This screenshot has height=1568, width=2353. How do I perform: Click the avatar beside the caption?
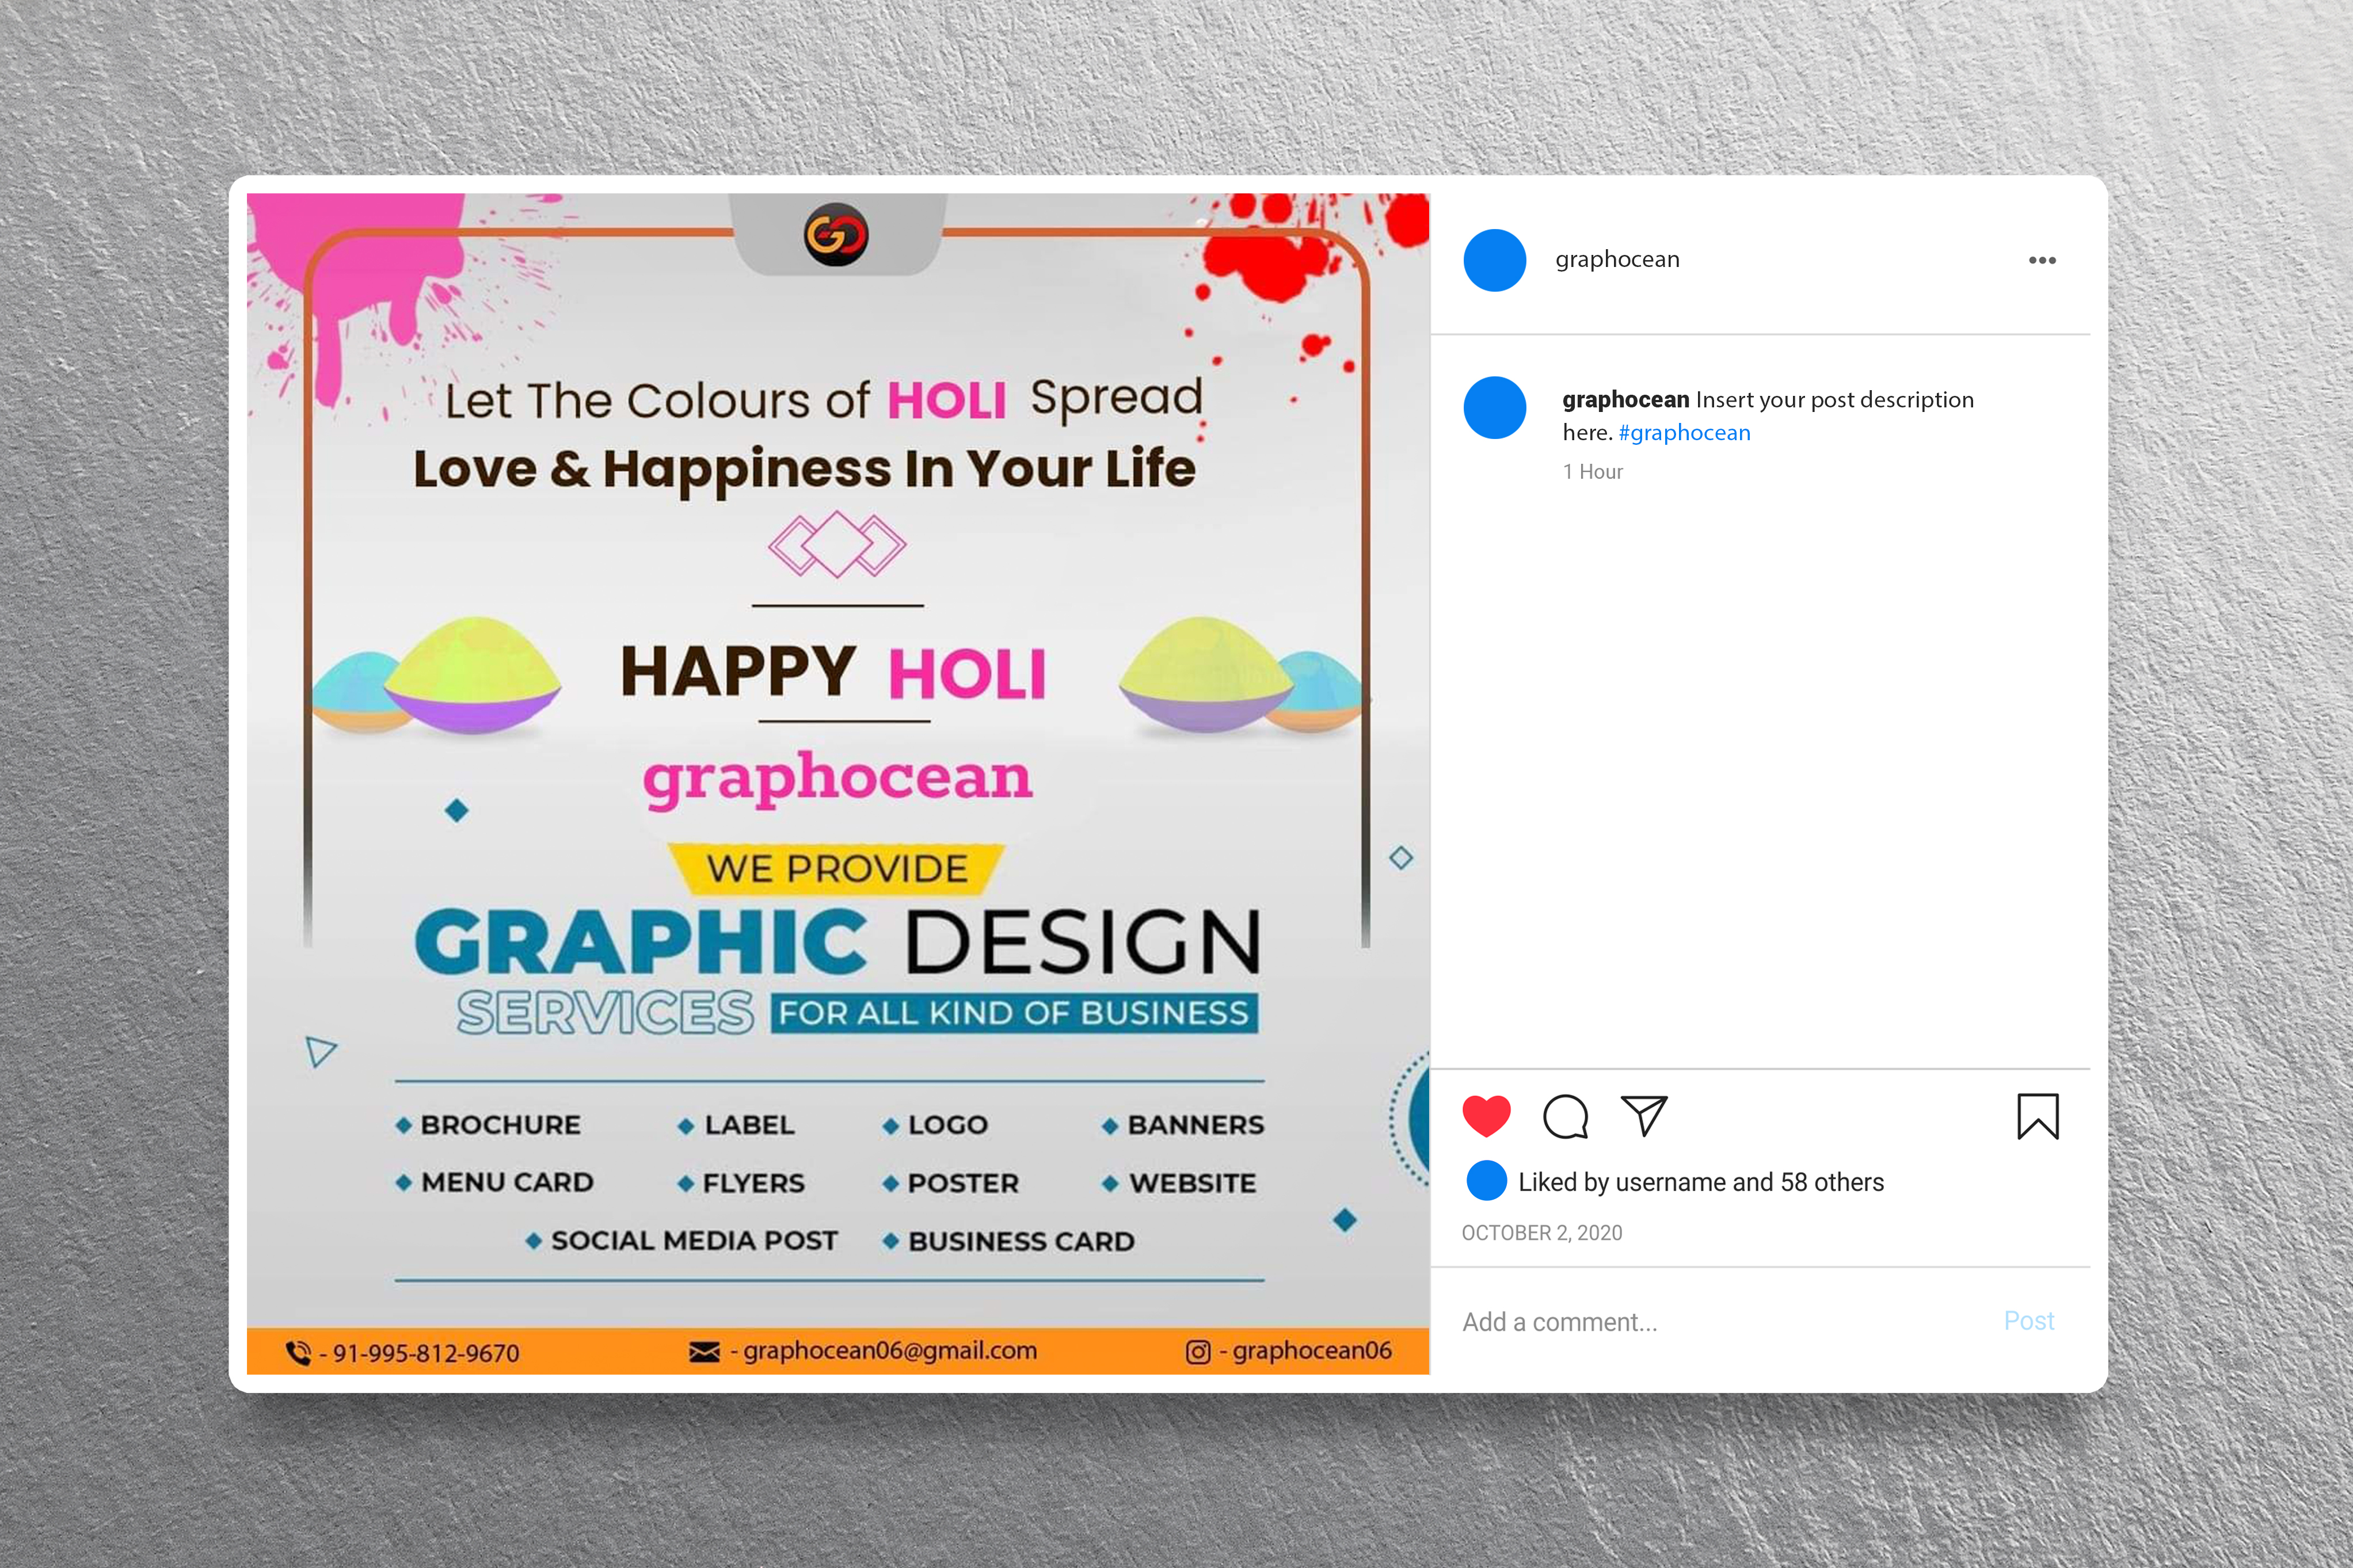[x=1494, y=407]
